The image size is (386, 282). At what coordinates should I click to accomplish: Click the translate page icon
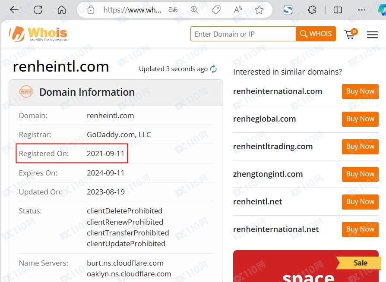(173, 10)
